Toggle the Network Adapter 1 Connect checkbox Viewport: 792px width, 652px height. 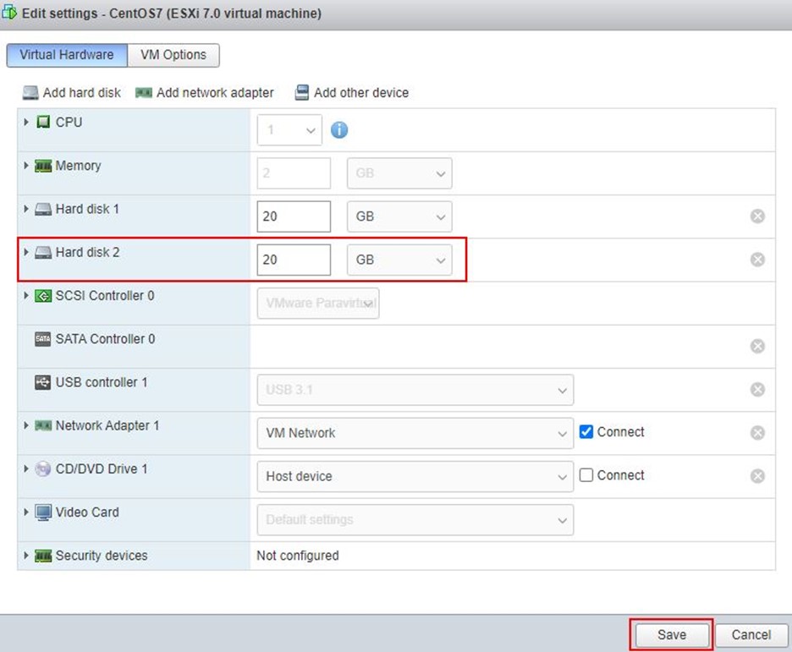coord(586,432)
